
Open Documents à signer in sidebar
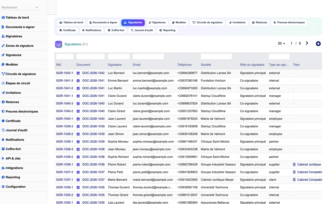pyautogui.click(x=18, y=27)
